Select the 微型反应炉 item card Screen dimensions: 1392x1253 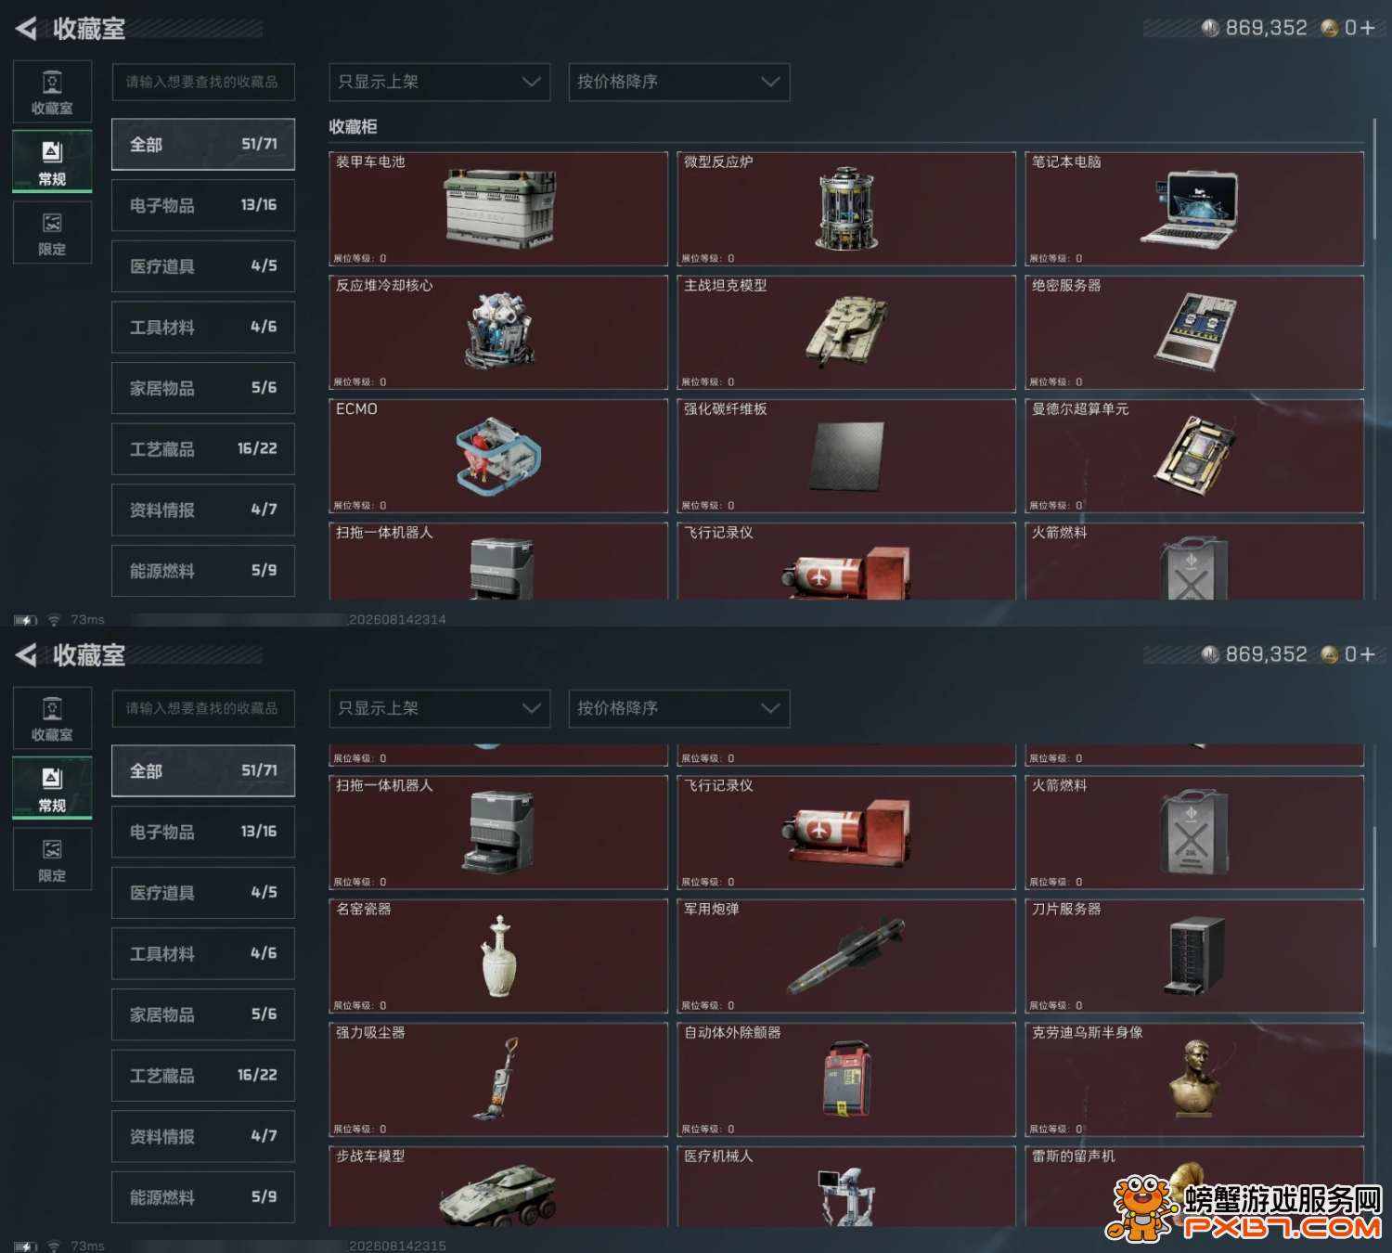(846, 209)
